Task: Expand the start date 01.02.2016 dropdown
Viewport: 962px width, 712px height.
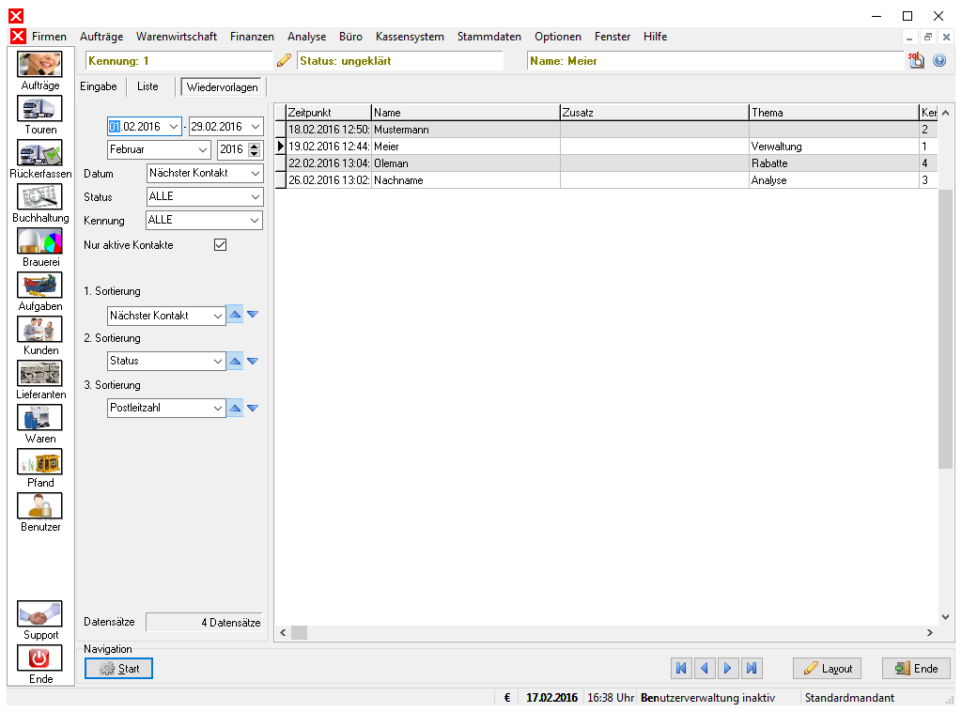Action: click(x=174, y=127)
